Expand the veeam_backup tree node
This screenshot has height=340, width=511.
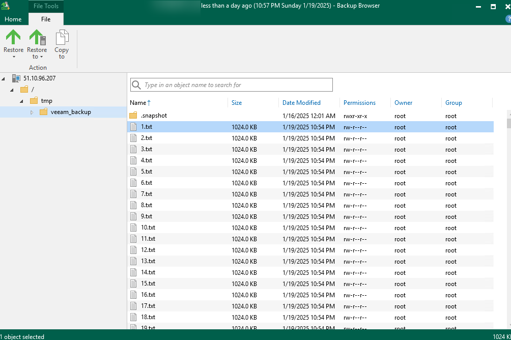tap(32, 112)
